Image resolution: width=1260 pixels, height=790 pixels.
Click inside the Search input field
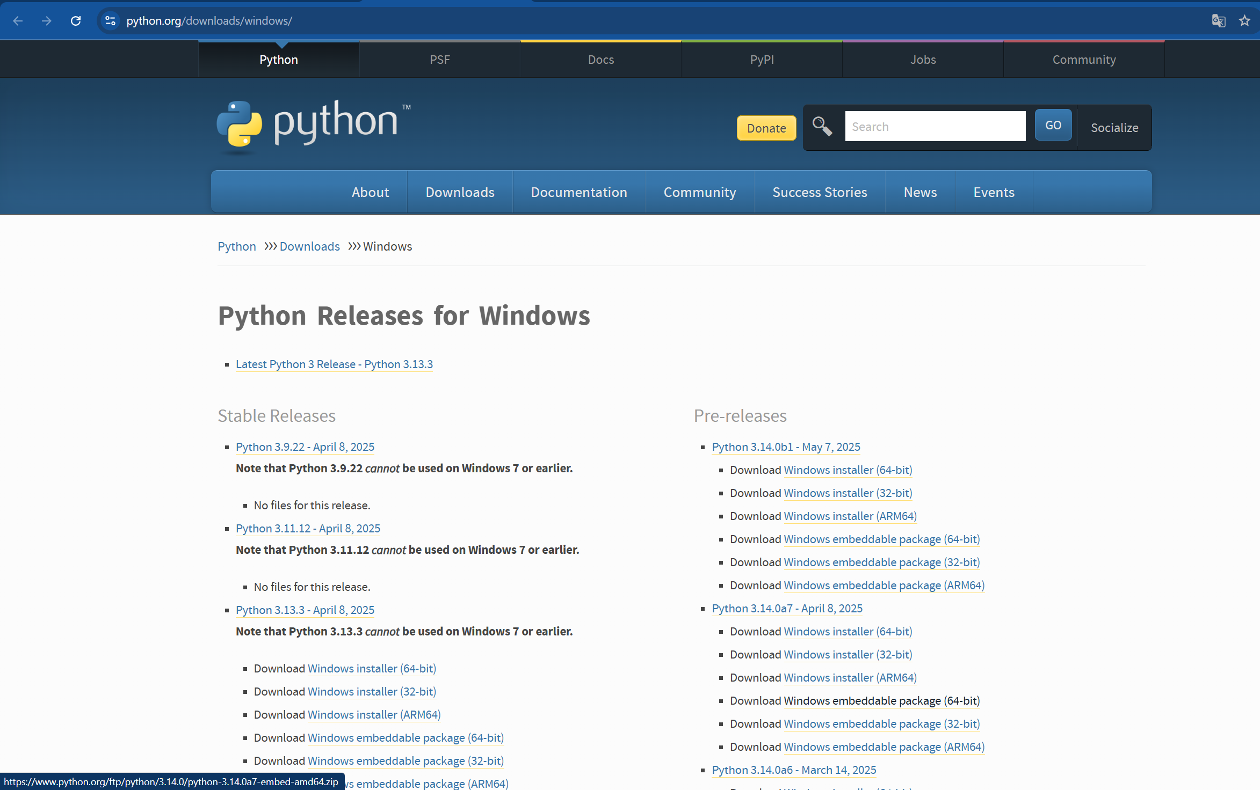point(935,126)
